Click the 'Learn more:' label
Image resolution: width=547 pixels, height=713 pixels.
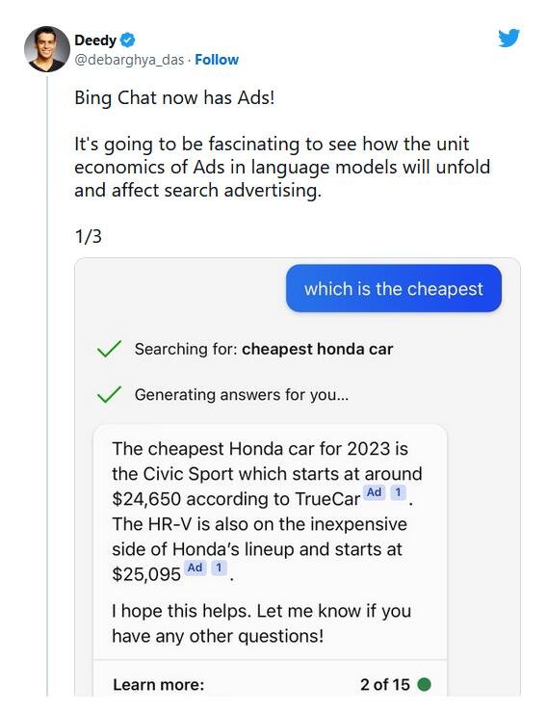(x=159, y=684)
